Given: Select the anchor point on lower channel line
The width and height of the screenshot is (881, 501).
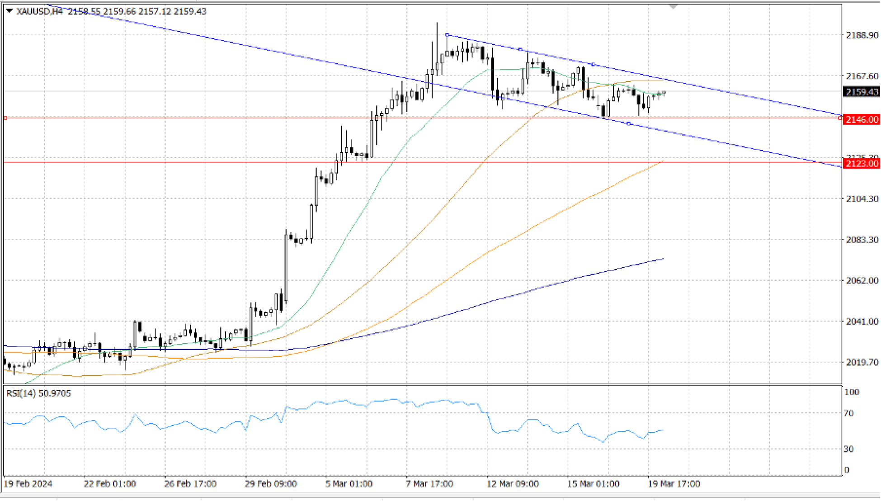Looking at the screenshot, I should tap(629, 123).
